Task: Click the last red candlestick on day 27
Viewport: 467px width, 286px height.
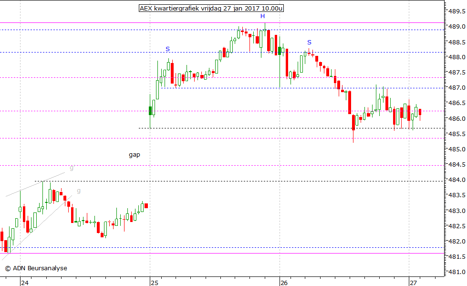Action: coord(420,112)
